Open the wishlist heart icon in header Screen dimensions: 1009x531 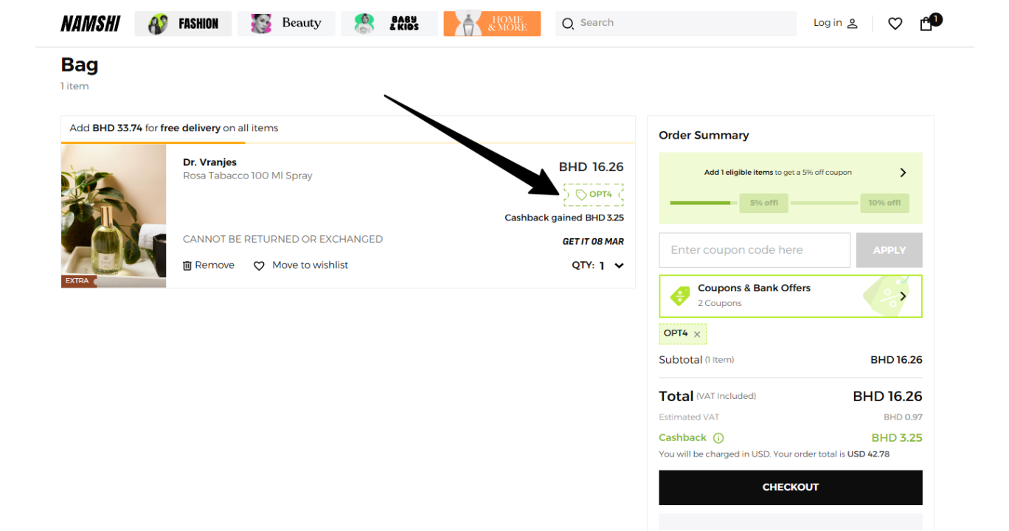tap(895, 24)
